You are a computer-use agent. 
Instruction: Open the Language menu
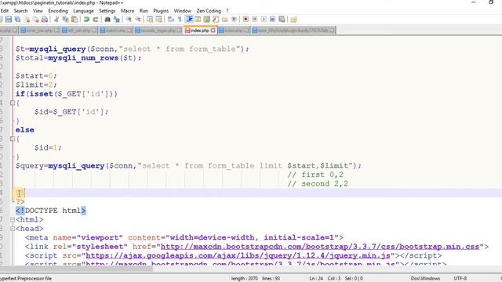(83, 11)
